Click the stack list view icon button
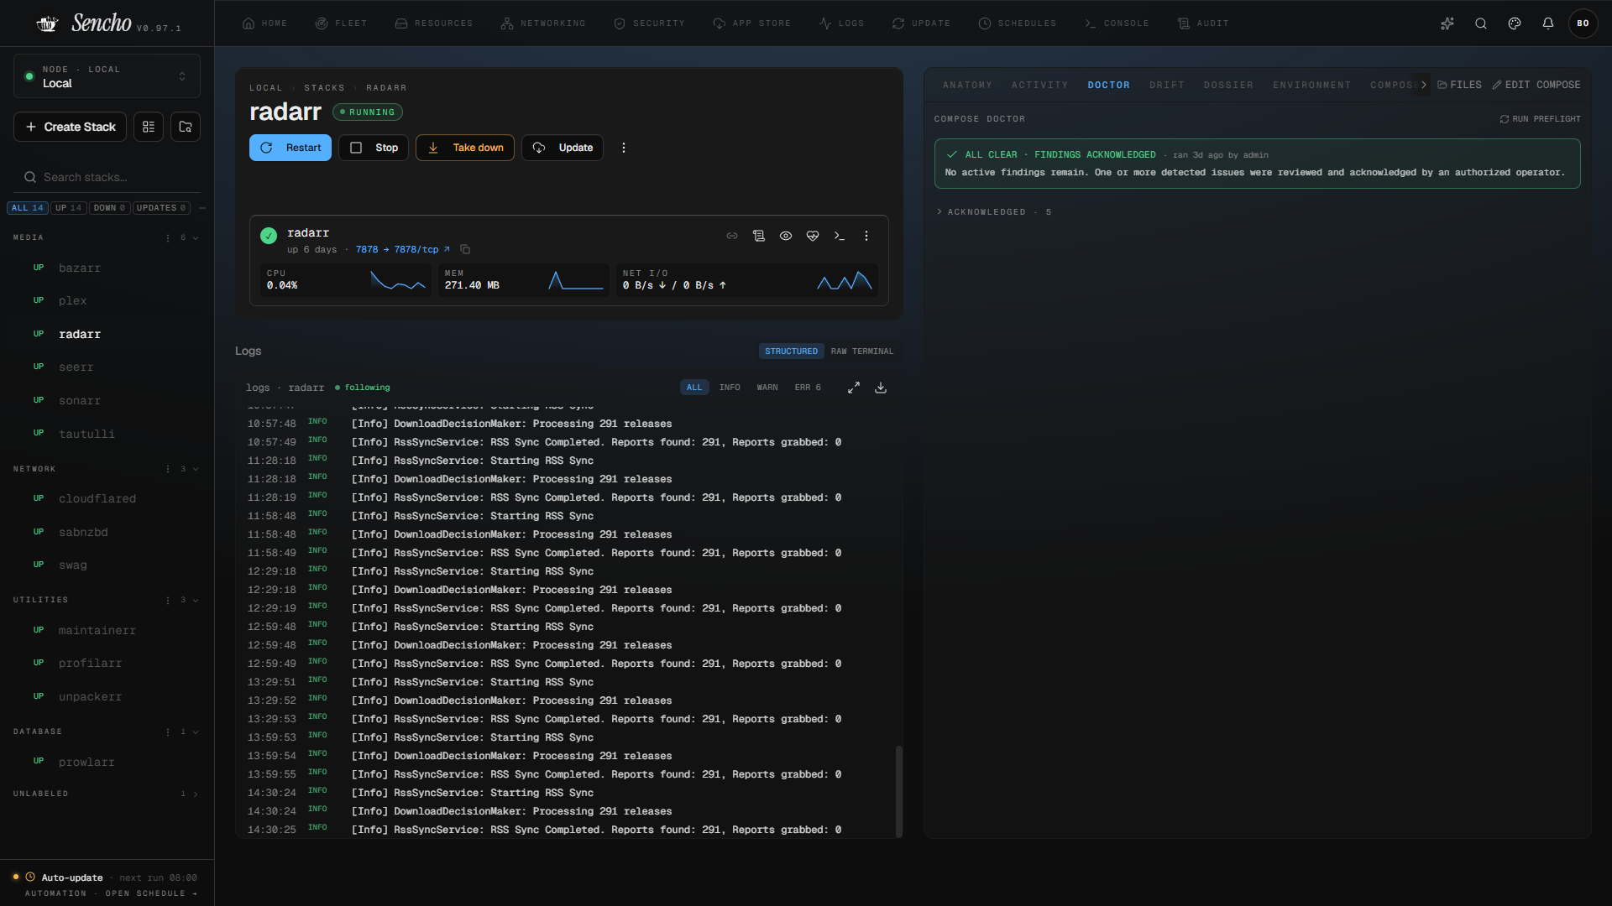Viewport: 1612px width, 906px height. point(149,127)
